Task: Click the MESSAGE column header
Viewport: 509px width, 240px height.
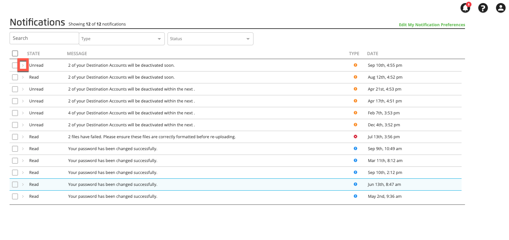Action: pyautogui.click(x=77, y=53)
